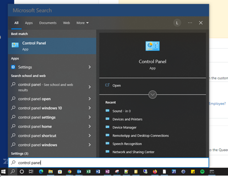Click the large Control Panel preview icon
This screenshot has width=228, height=177.
pyautogui.click(x=152, y=46)
